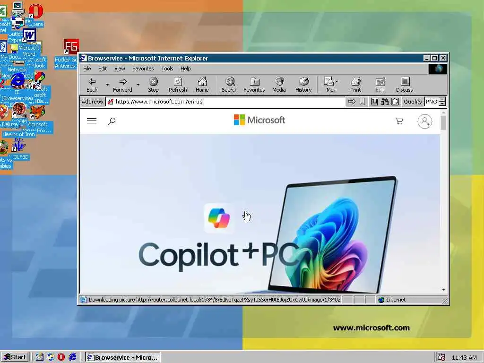Go back using the Back toolbar button
The height and width of the screenshot is (363, 484).
click(92, 85)
